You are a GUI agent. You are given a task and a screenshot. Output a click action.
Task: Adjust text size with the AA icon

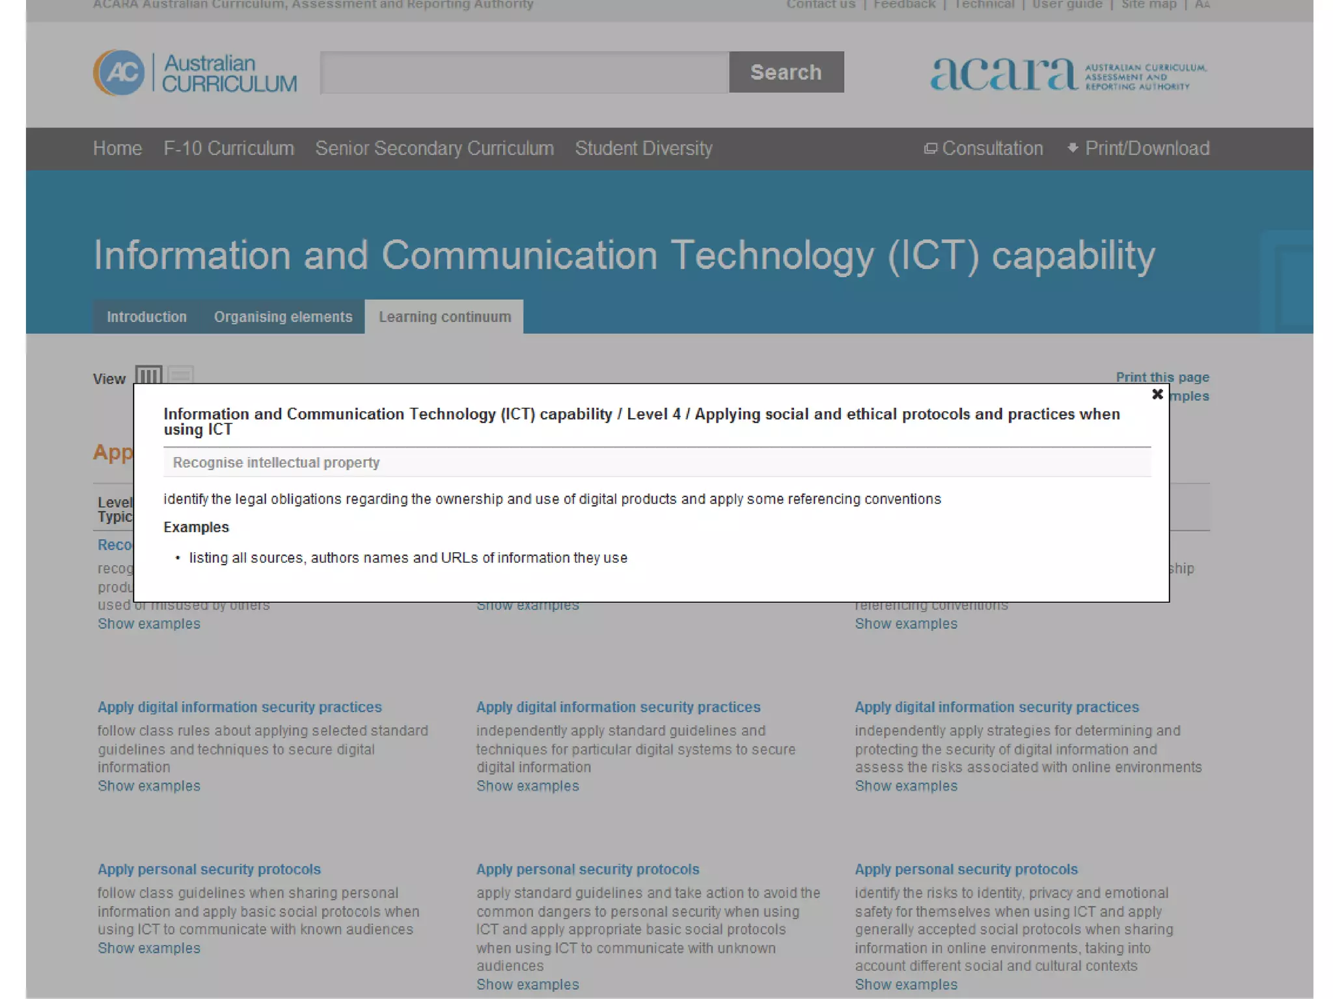(1202, 5)
